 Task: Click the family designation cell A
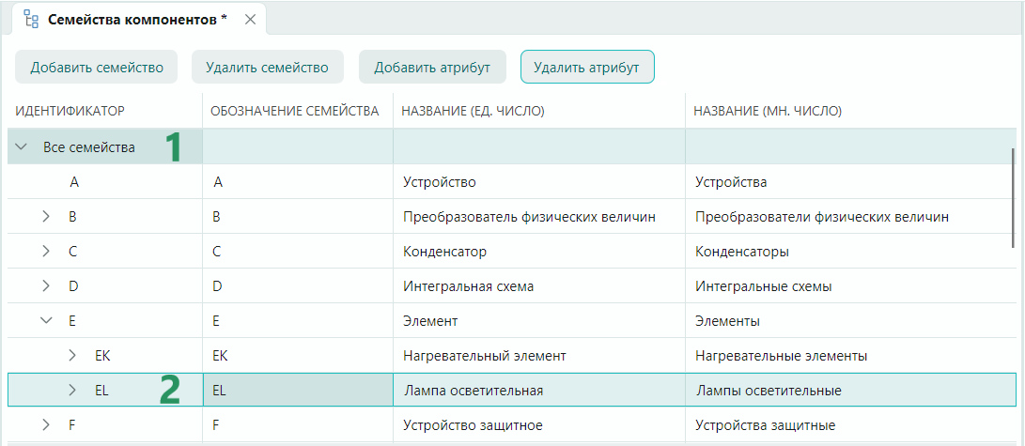click(298, 182)
